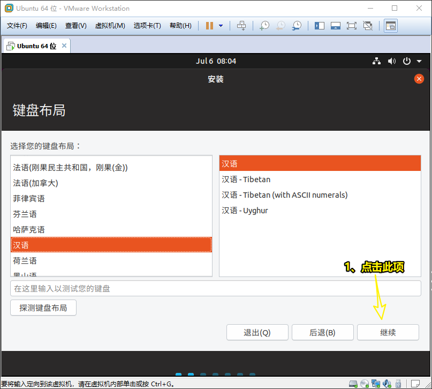Screen dimensions: 432x389
Task: Click the keyboard test input field
Action: click(215, 288)
